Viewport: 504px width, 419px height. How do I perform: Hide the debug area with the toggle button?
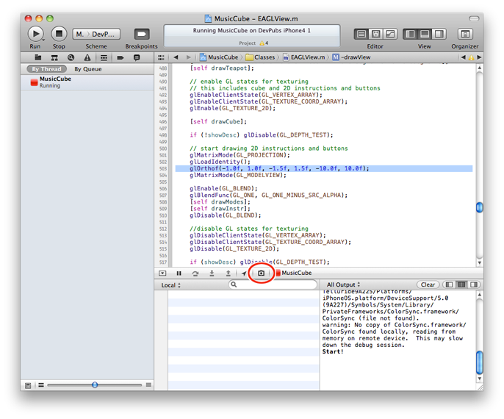tap(162, 273)
